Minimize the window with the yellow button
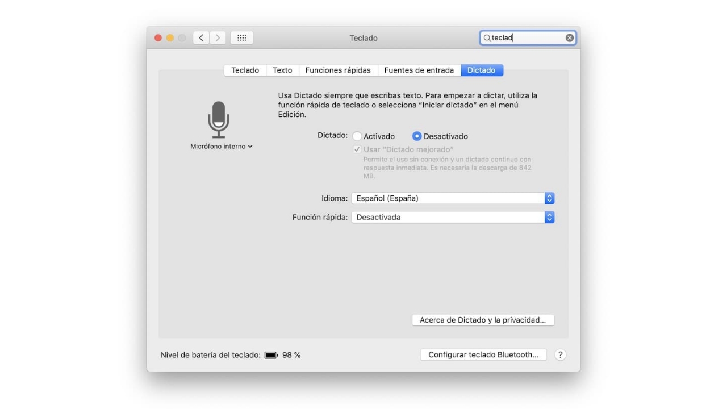 [170, 38]
